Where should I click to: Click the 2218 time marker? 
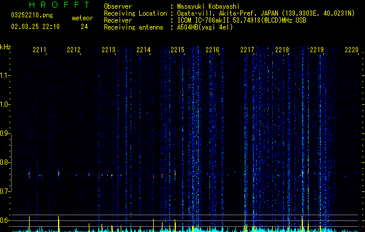(282, 50)
